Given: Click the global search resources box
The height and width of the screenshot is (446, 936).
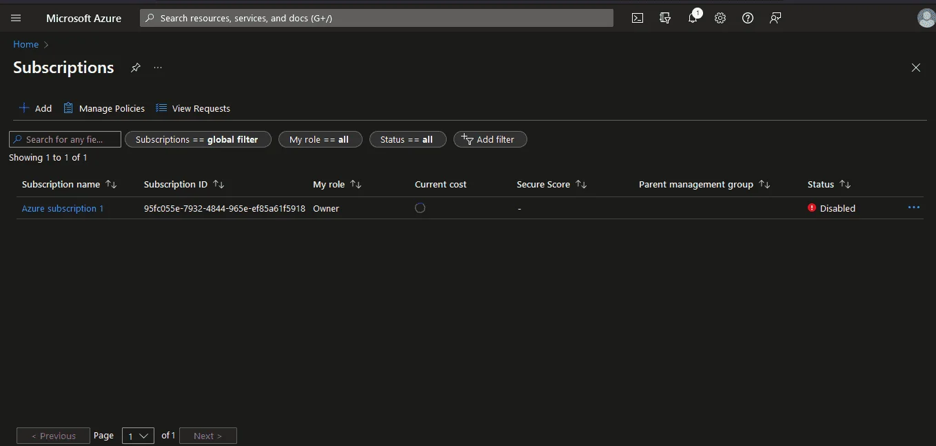Looking at the screenshot, I should pyautogui.click(x=376, y=18).
